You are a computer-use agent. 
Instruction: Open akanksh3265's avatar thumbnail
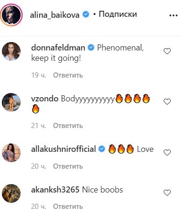click(x=11, y=193)
